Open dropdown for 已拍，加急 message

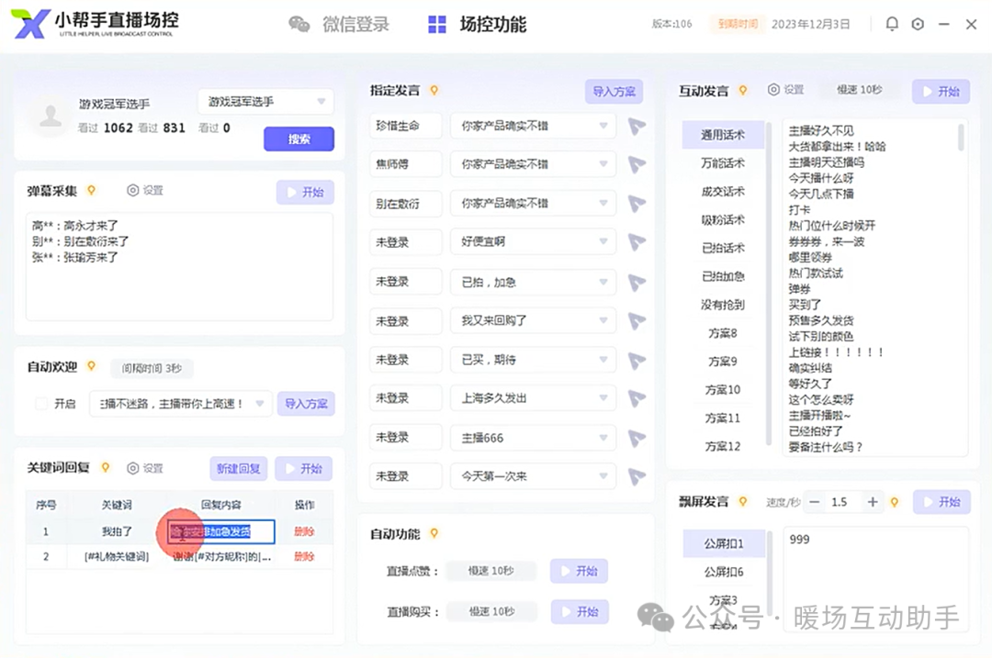click(x=603, y=282)
